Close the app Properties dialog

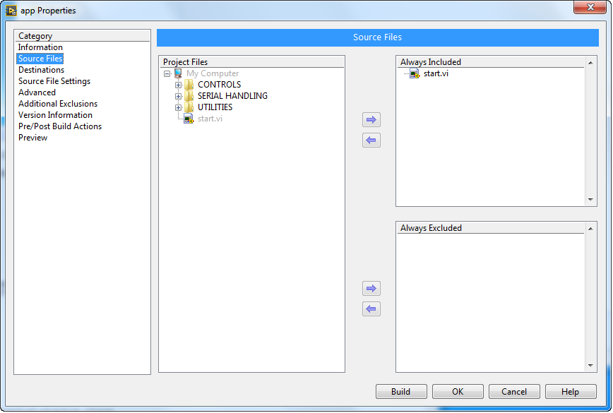tap(590, 7)
